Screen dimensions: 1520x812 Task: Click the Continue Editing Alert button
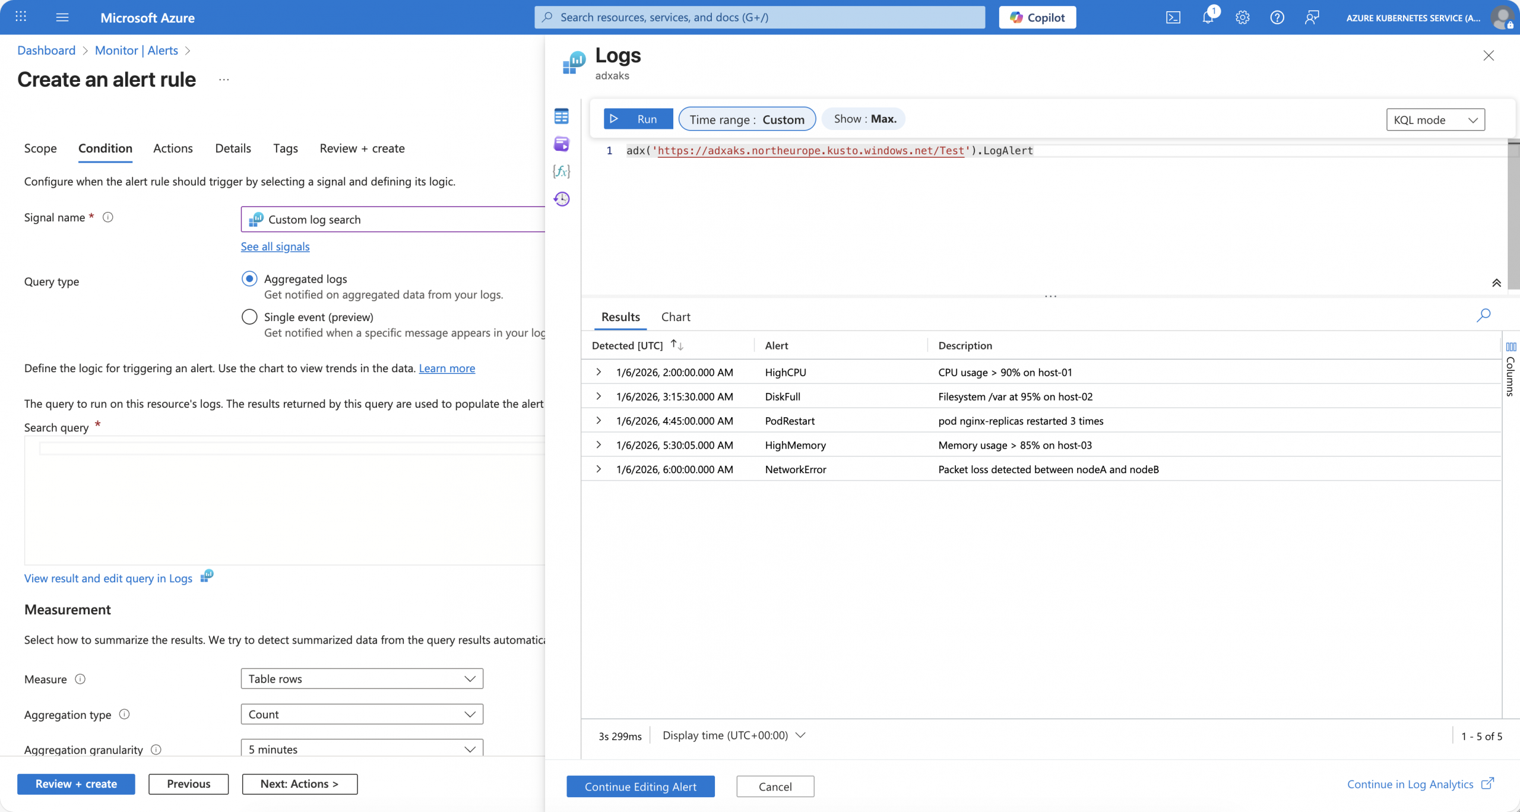(x=640, y=786)
